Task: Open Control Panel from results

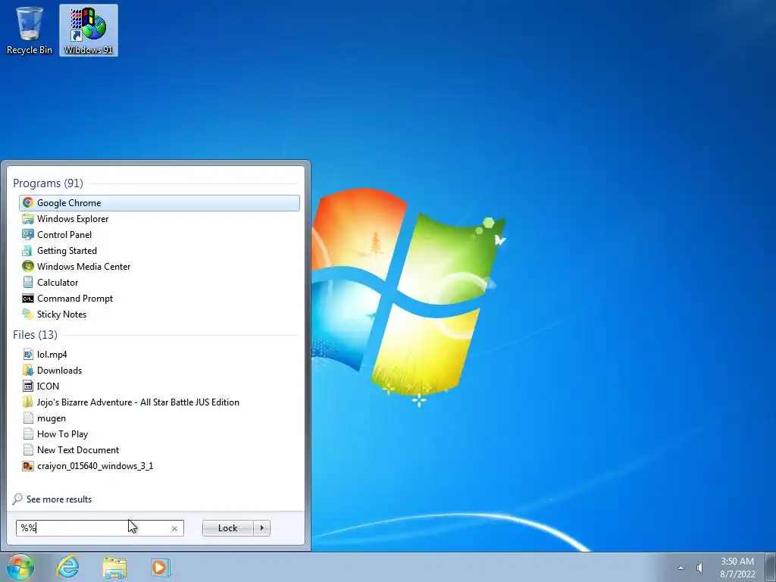Action: (159, 235)
